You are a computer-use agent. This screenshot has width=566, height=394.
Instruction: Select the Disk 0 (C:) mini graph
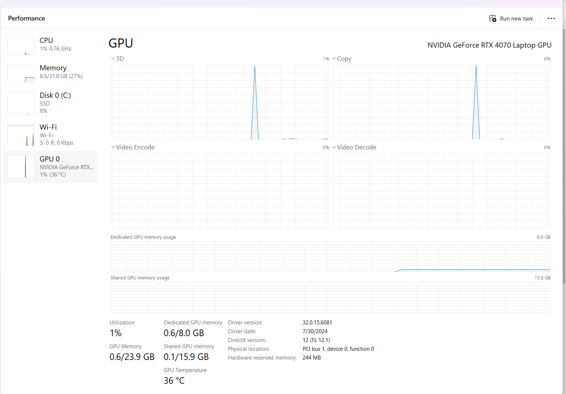(x=21, y=103)
